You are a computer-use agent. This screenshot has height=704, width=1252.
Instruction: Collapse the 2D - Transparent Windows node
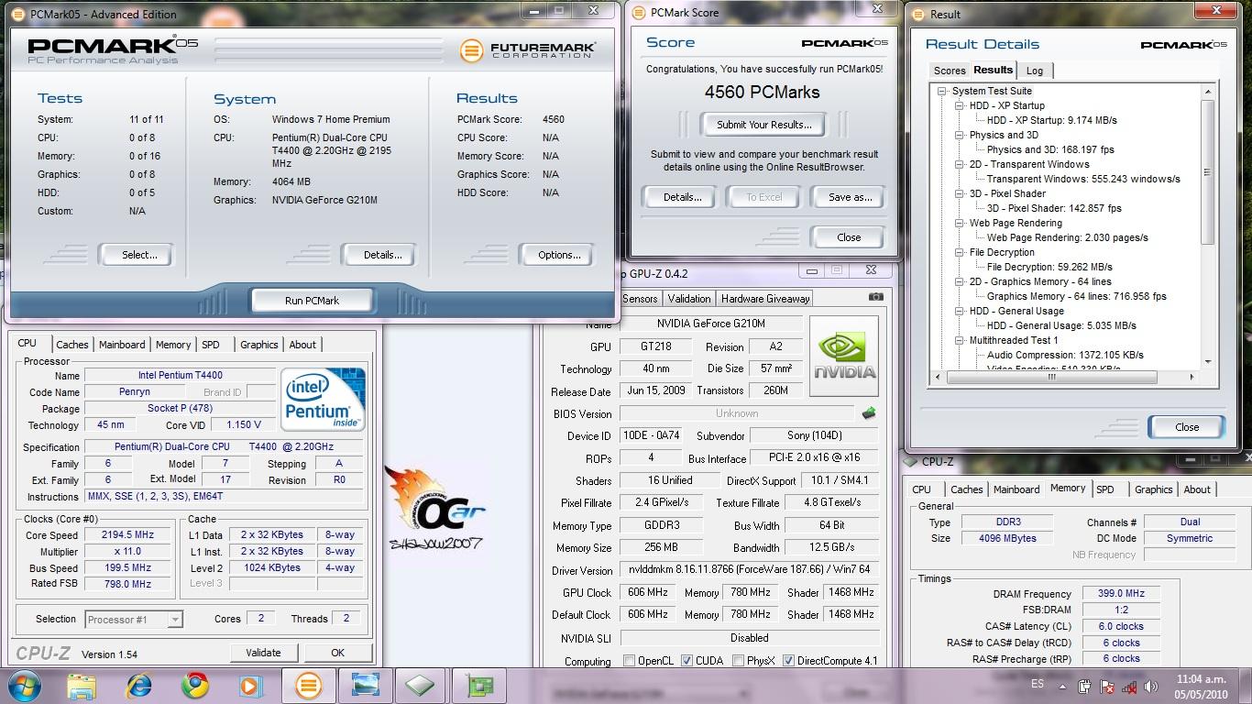tap(959, 164)
